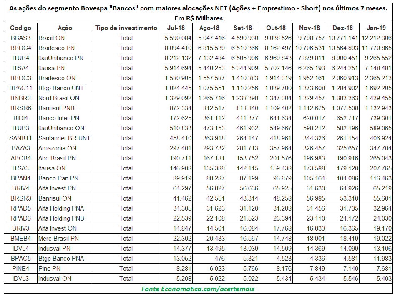395x297 pixels.
Task: Click the Tipo de investimento header
Action: pyautogui.click(x=126, y=28)
